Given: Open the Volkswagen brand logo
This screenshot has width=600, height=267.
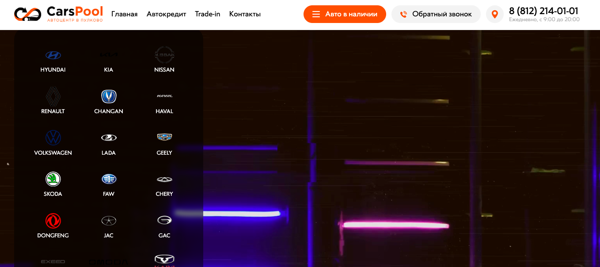Looking at the screenshot, I should click(x=53, y=137).
